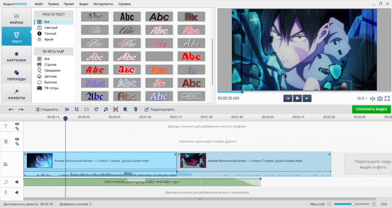Viewport: 392px width, 208px height.
Task: Toggle the link icon on overlay video track
Action: tap(17, 144)
